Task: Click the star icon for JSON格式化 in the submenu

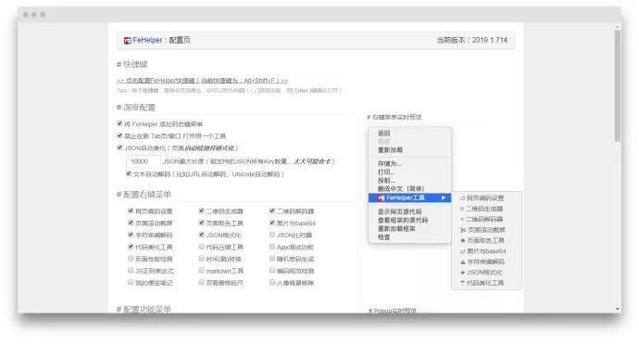Action: 462,273
